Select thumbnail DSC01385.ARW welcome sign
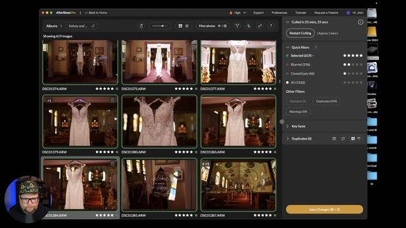This screenshot has width=406, height=228. click(x=159, y=184)
